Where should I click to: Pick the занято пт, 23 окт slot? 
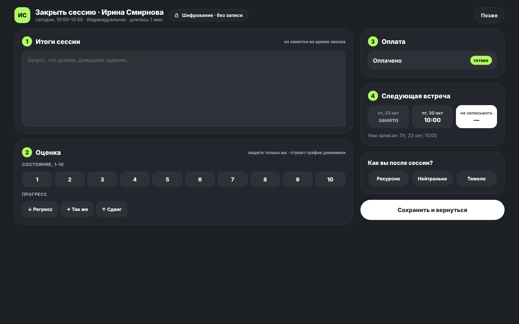(389, 117)
